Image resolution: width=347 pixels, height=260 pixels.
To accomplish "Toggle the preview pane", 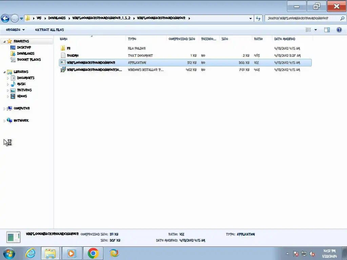I will 327,30.
